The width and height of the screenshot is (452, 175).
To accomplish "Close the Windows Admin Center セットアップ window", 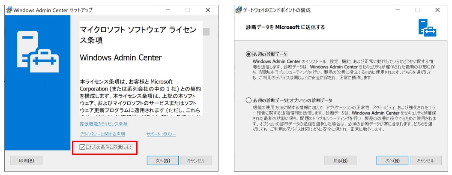I will [x=208, y=9].
